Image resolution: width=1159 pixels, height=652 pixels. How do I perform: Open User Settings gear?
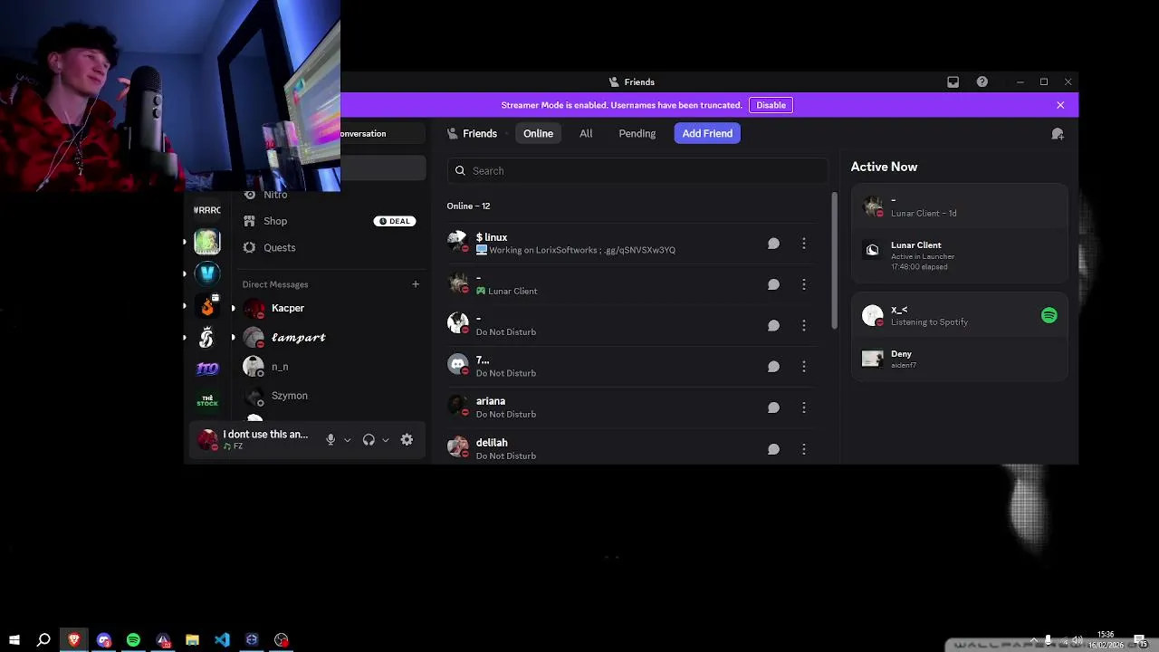click(x=407, y=440)
